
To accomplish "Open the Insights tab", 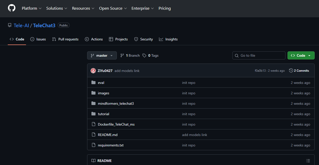I will tap(171, 39).
